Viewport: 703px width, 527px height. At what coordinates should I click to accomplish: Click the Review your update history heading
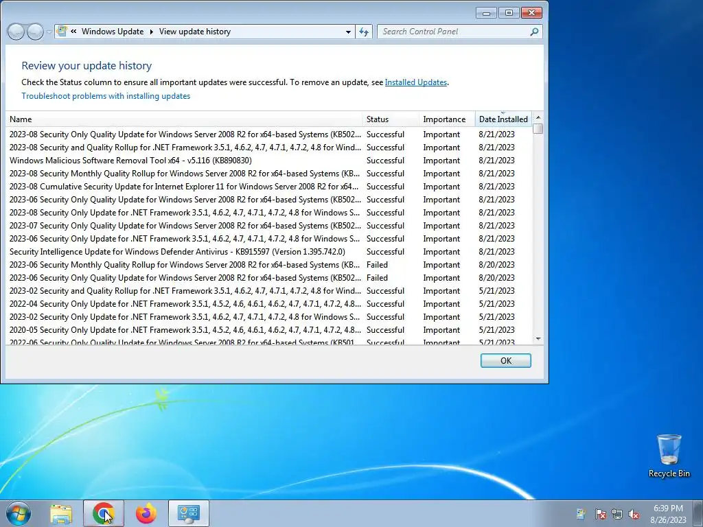(87, 66)
